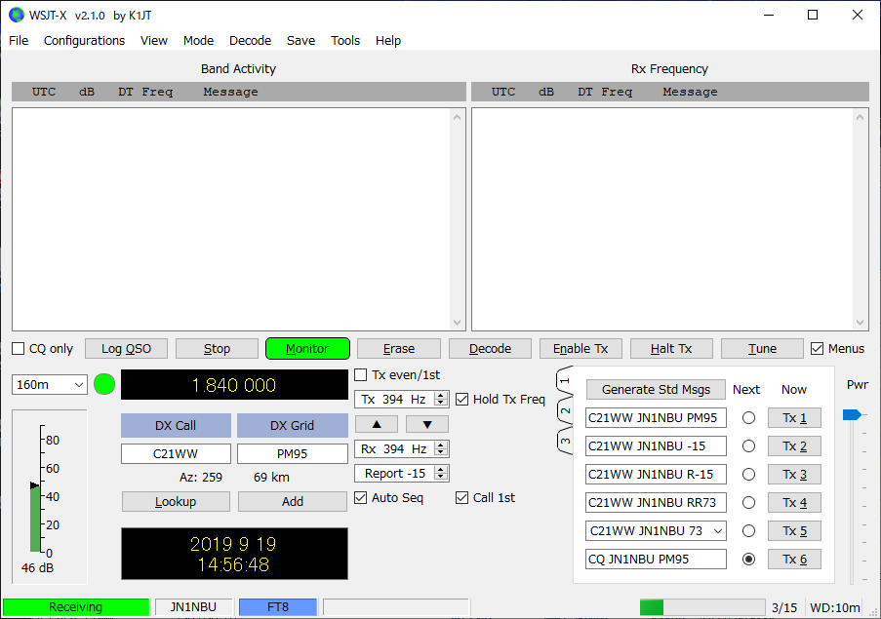Open the Mode menu
881x619 pixels.
(198, 40)
